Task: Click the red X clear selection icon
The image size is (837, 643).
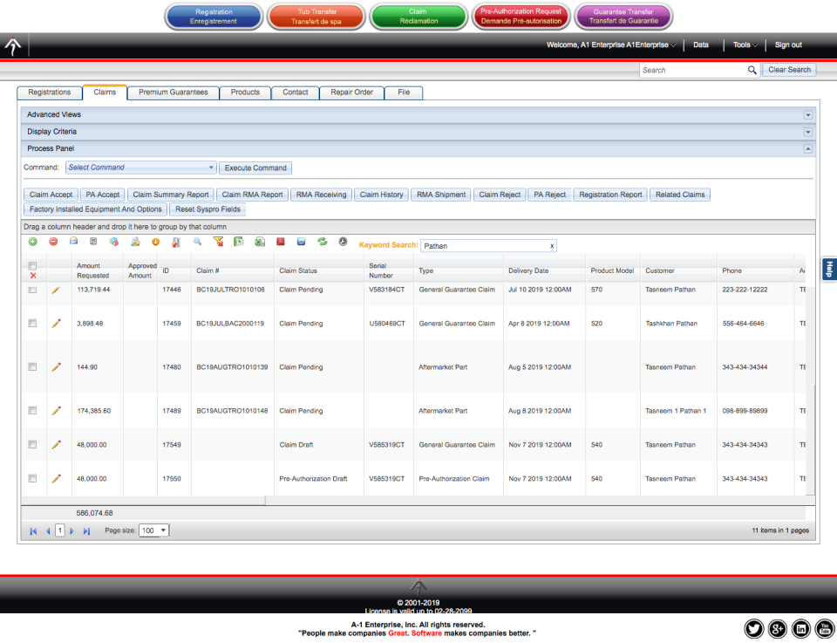Action: point(33,276)
